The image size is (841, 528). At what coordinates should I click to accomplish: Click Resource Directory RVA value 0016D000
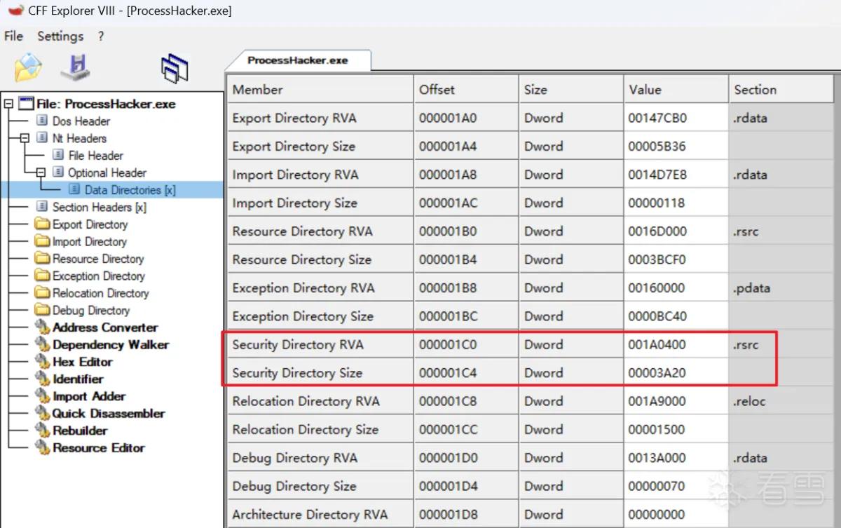coord(676,231)
